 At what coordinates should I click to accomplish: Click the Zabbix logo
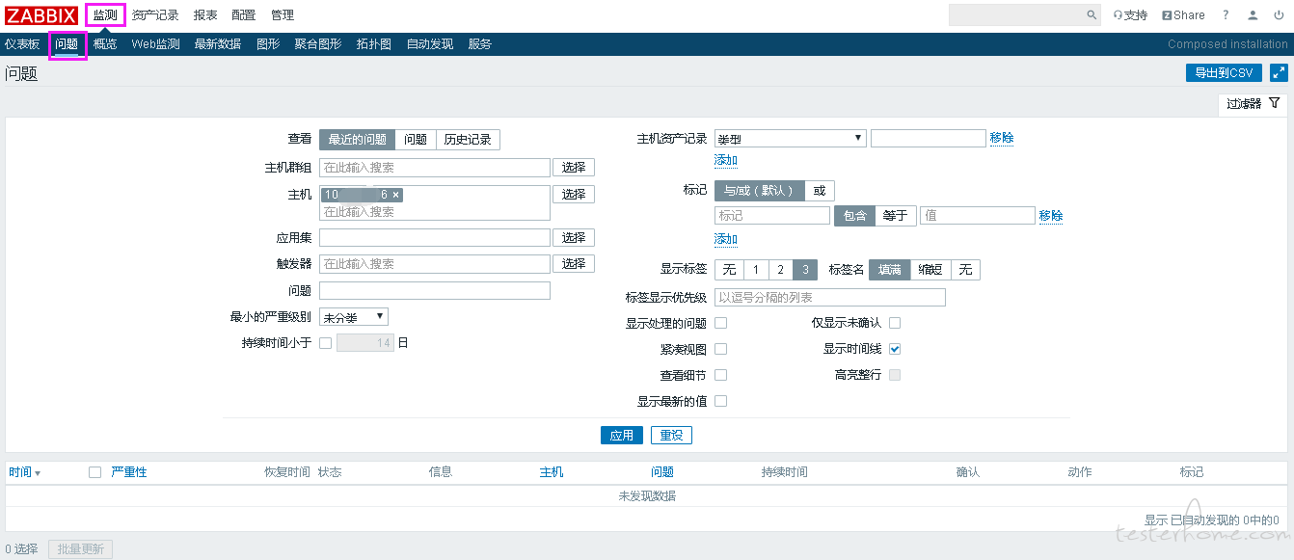click(41, 15)
